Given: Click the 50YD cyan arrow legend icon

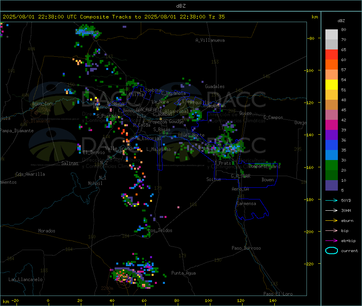Looking at the screenshot, I should [331, 200].
